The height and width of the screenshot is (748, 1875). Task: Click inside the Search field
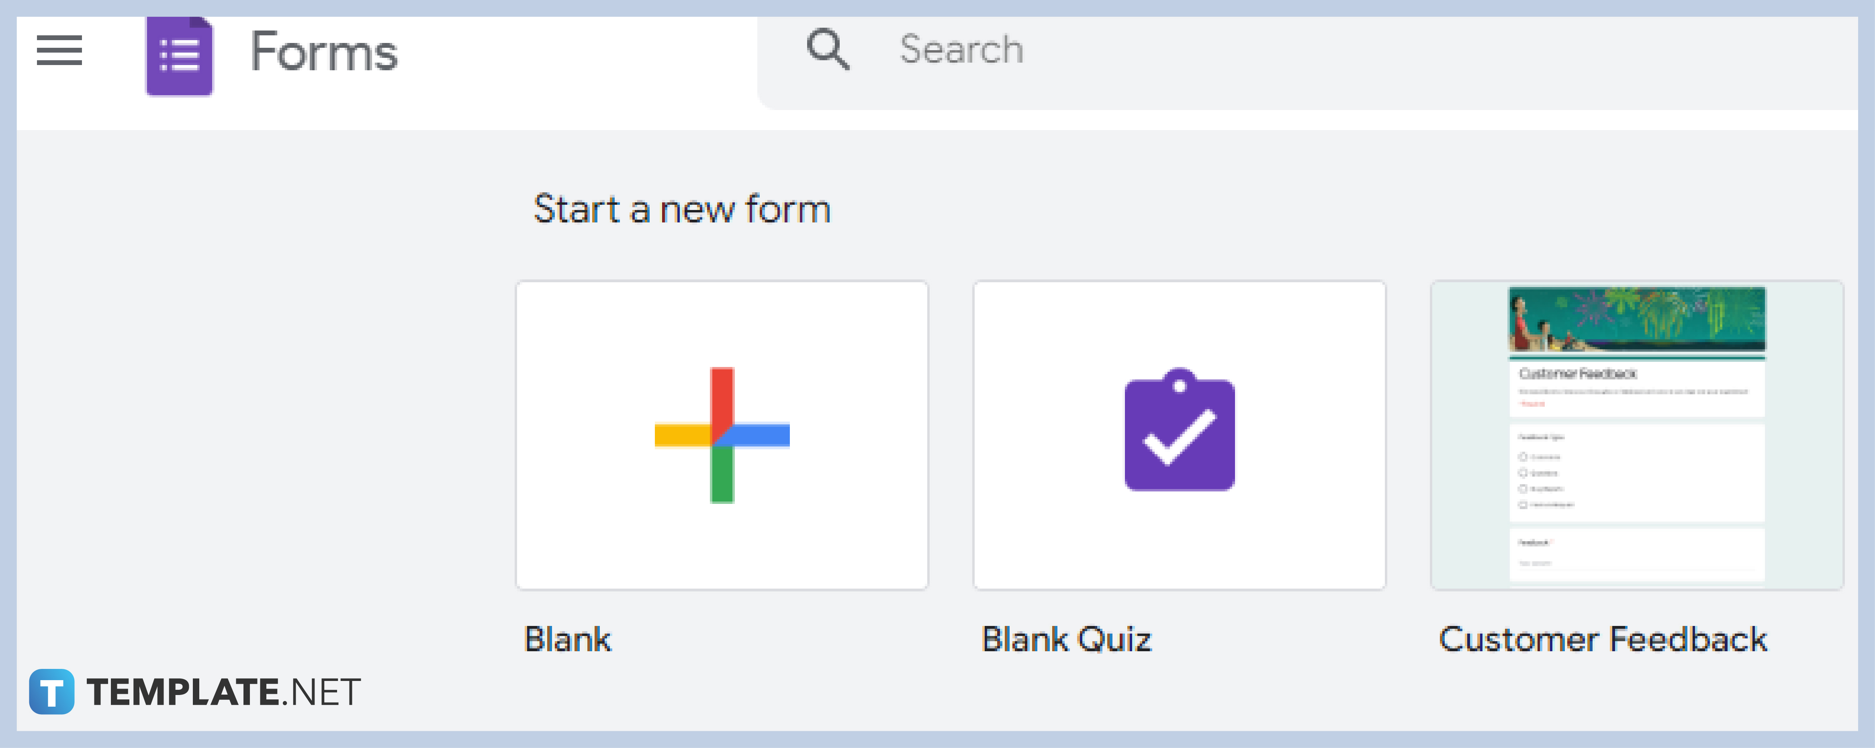tap(1019, 49)
